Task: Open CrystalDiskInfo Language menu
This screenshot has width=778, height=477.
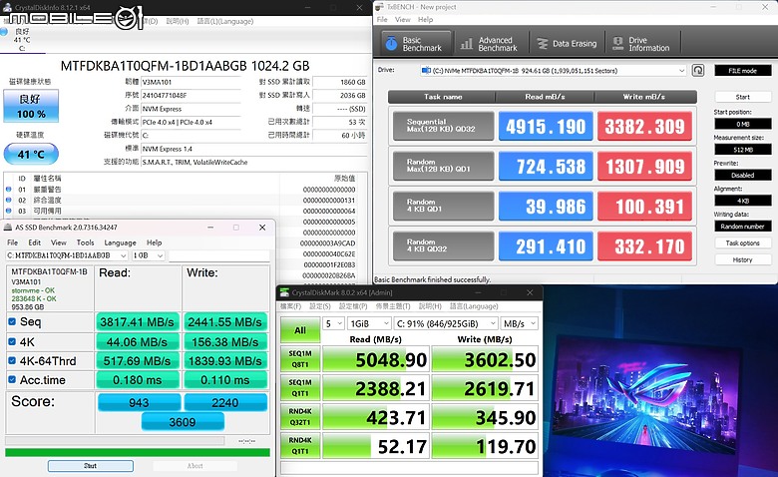Action: pos(225,21)
